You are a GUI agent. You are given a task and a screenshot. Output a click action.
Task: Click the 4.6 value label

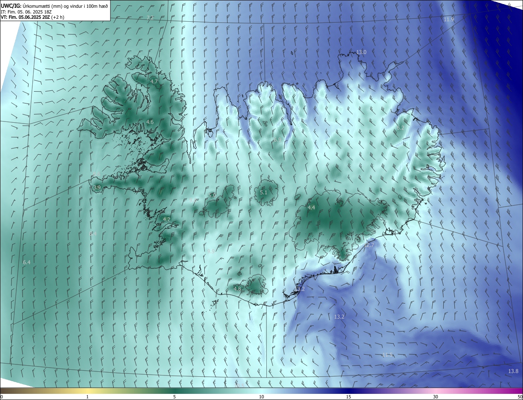150,122
